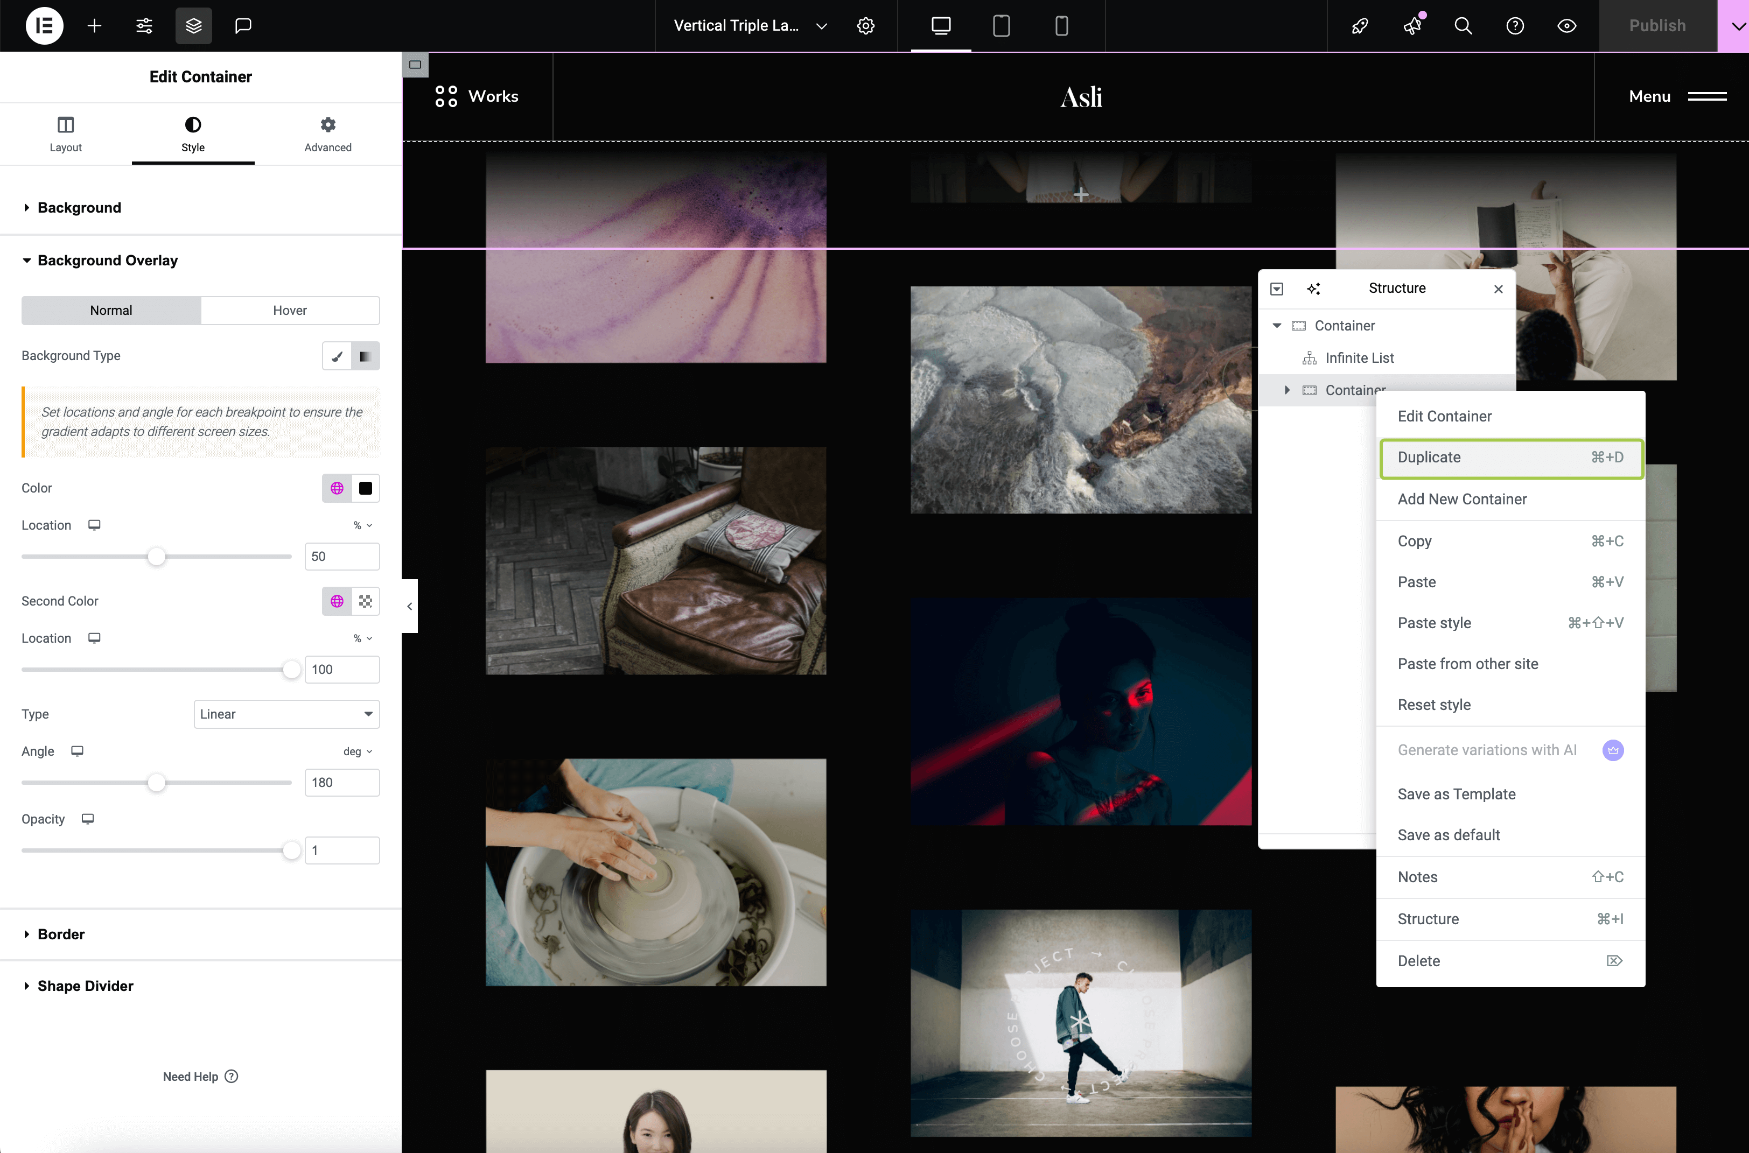The image size is (1749, 1153).
Task: Switch to mobile device preview icon
Action: pyautogui.click(x=1061, y=26)
